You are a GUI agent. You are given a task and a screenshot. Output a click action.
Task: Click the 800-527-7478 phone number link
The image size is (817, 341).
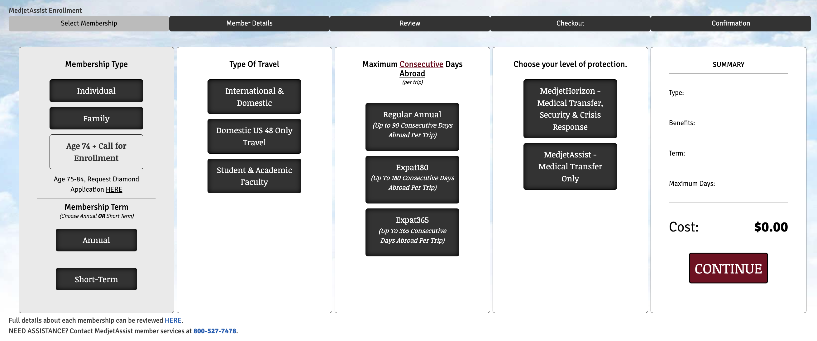pyautogui.click(x=215, y=331)
